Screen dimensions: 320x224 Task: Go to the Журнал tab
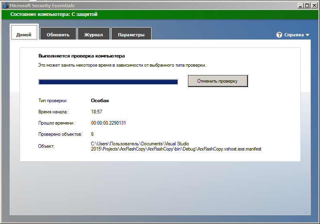93,35
